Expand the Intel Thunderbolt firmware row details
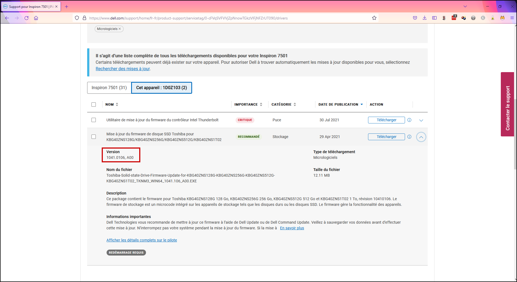 point(421,120)
